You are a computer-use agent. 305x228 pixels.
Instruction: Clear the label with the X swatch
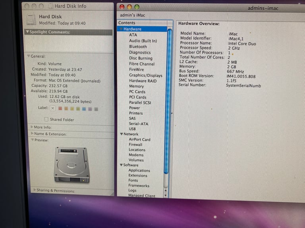pos(52,108)
